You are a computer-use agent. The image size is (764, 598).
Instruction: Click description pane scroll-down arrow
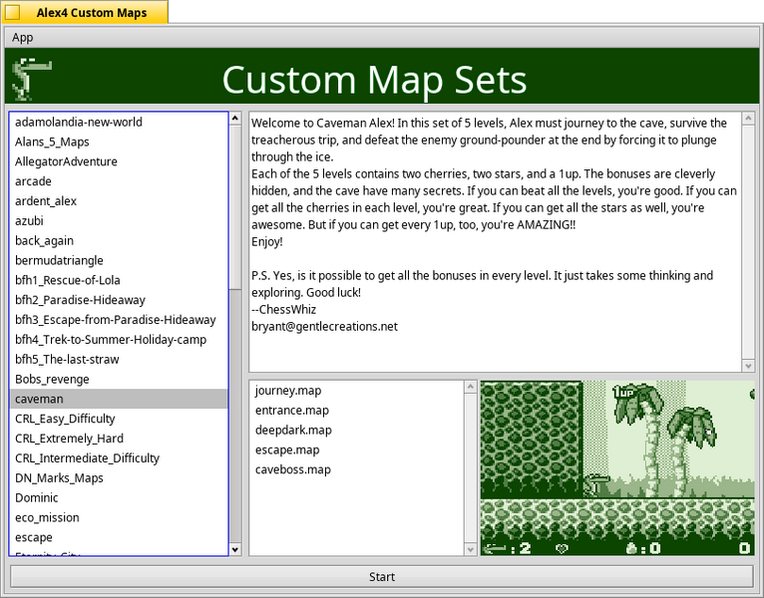click(748, 366)
